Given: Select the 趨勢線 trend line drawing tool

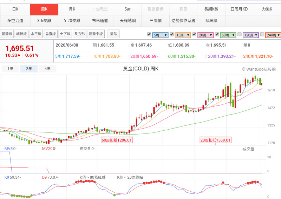Looking at the screenshot, I should coord(7,34).
